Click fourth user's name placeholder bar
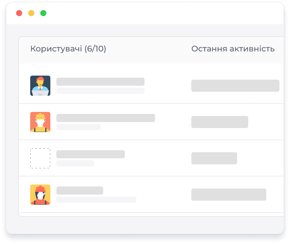Image resolution: width=290 pixels, height=244 pixels. (80, 191)
